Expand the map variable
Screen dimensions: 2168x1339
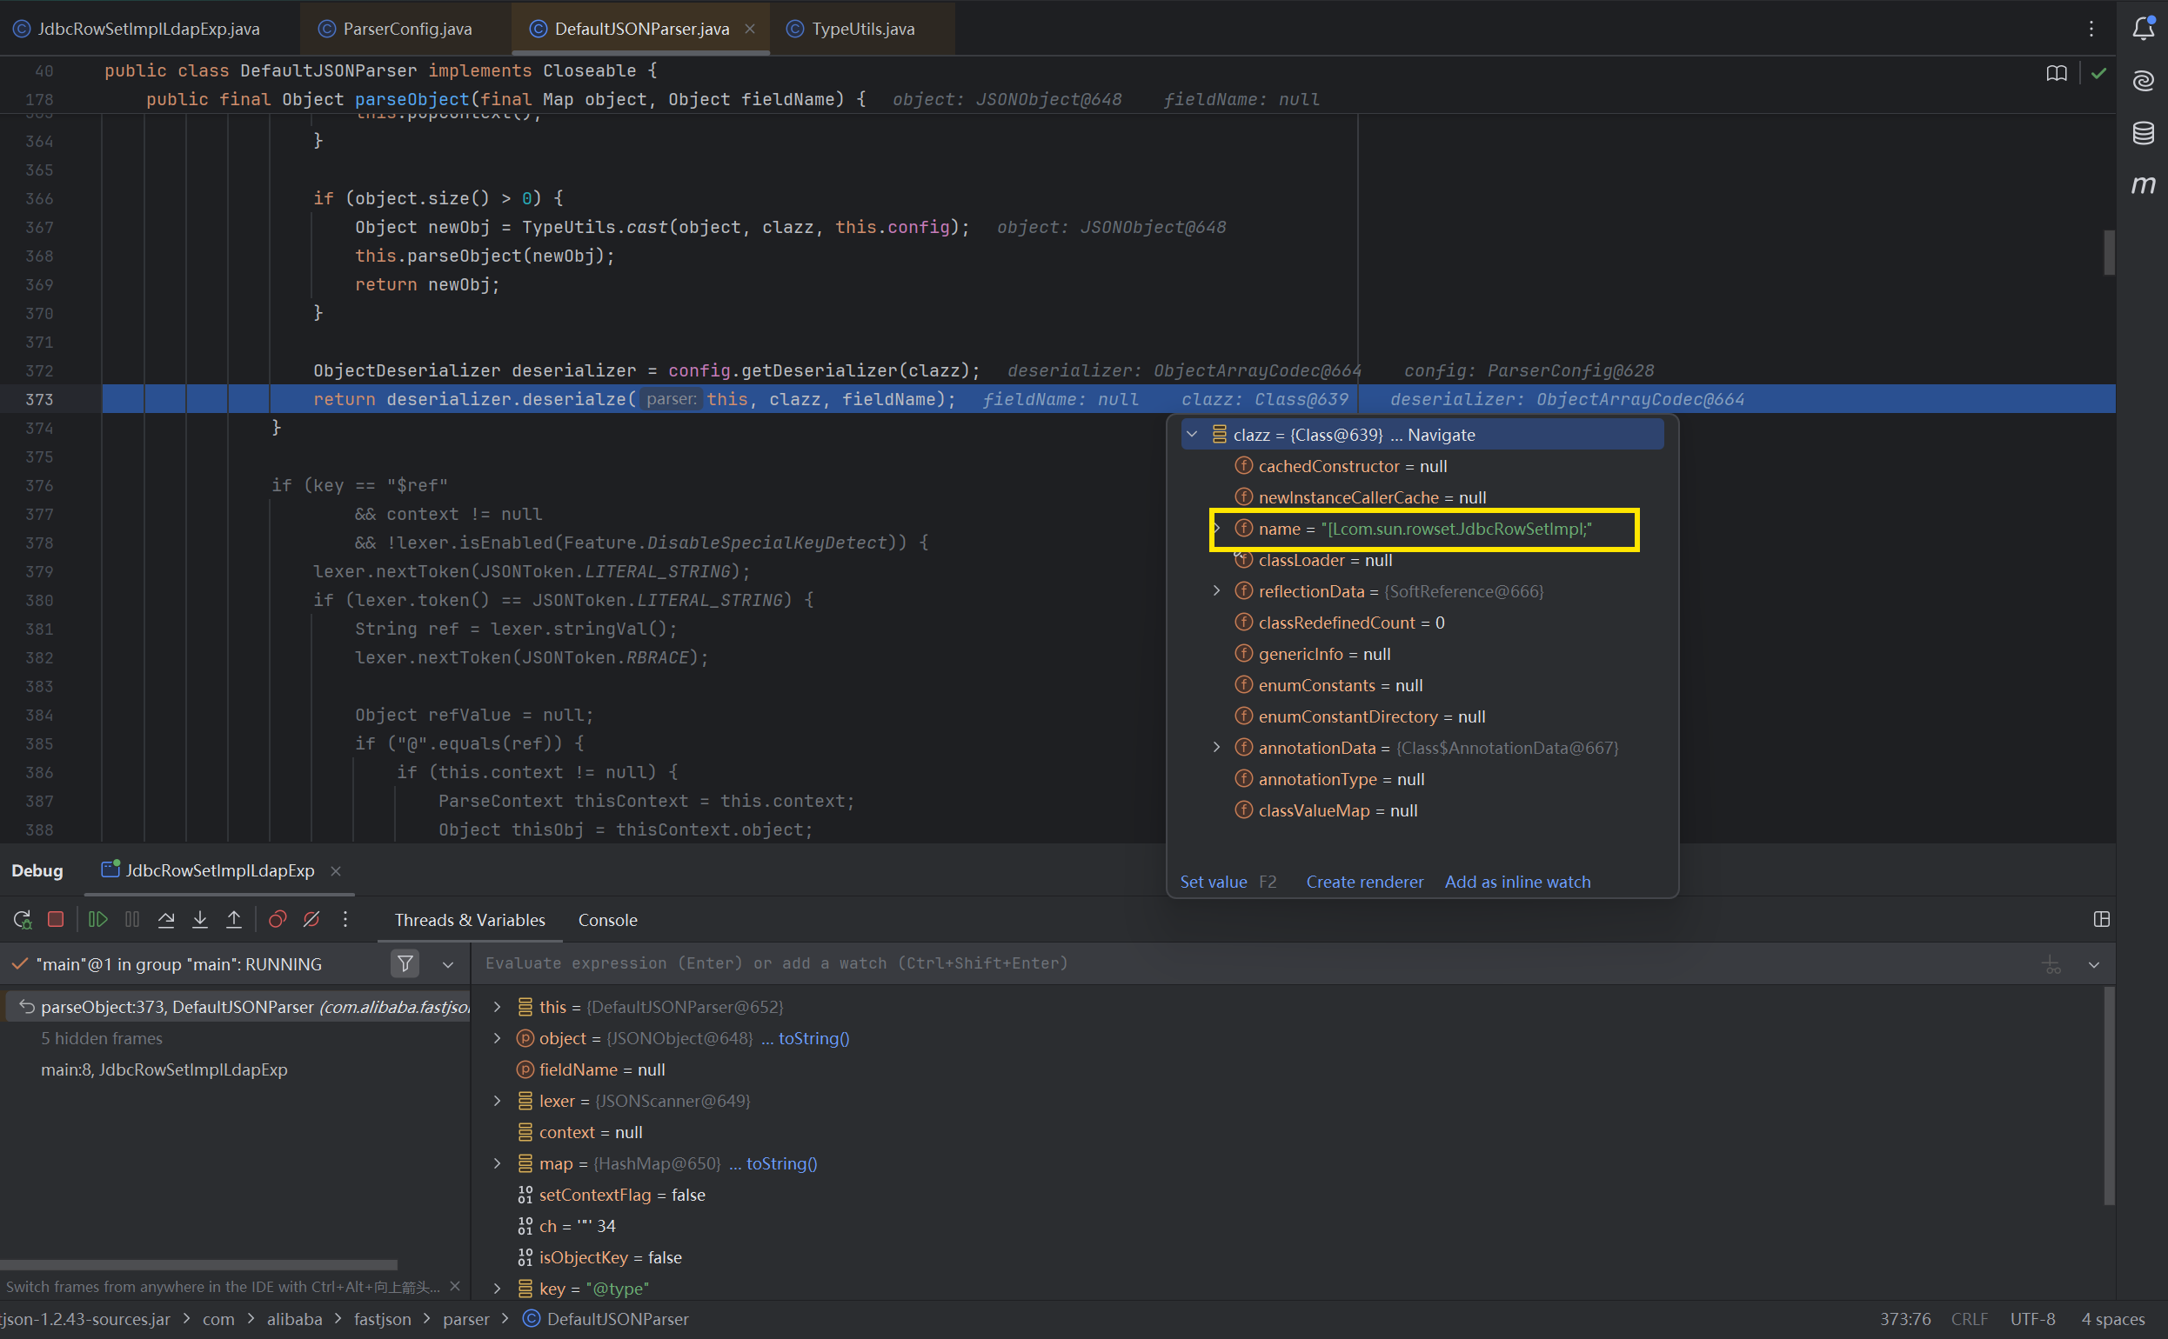[497, 1163]
